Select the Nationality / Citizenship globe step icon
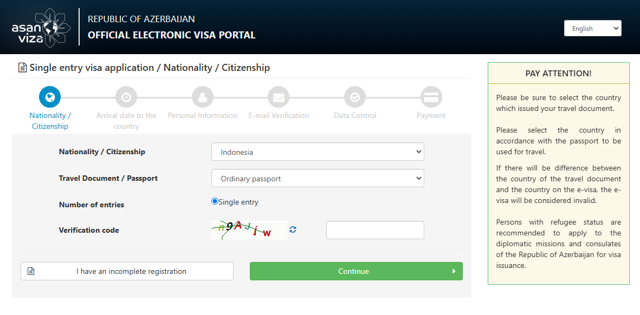640x315 pixels. [x=50, y=97]
